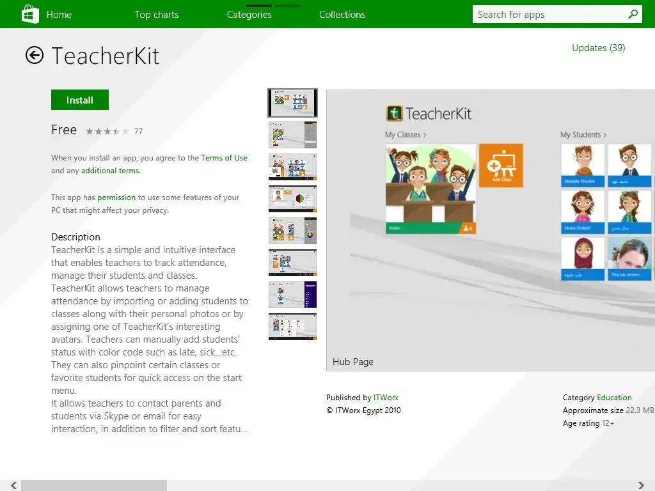This screenshot has width=655, height=491.
Task: Open the Education category link
Action: pos(614,398)
